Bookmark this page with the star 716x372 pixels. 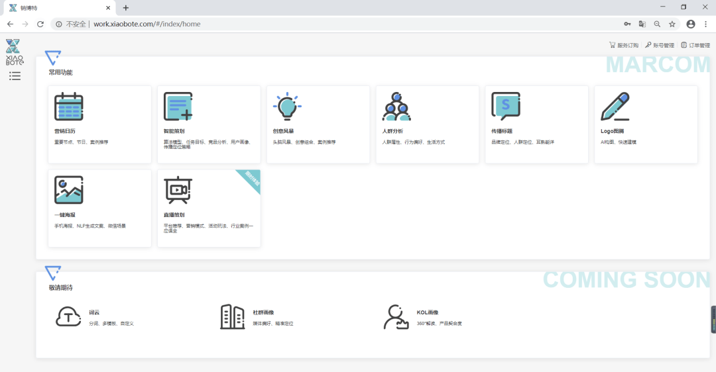click(x=672, y=24)
